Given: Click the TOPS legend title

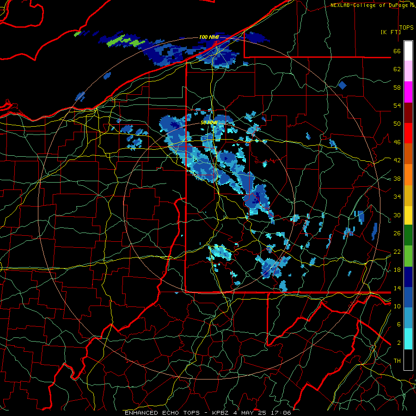Looking at the screenshot, I should (406, 28).
